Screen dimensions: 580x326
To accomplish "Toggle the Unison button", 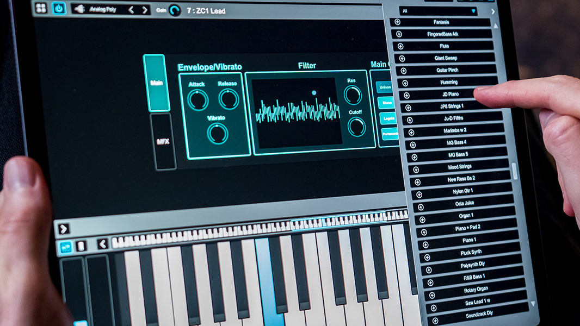I will (x=385, y=87).
